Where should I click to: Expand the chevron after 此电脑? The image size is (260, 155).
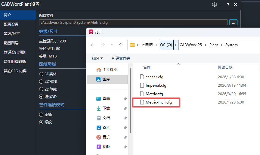point(156,45)
